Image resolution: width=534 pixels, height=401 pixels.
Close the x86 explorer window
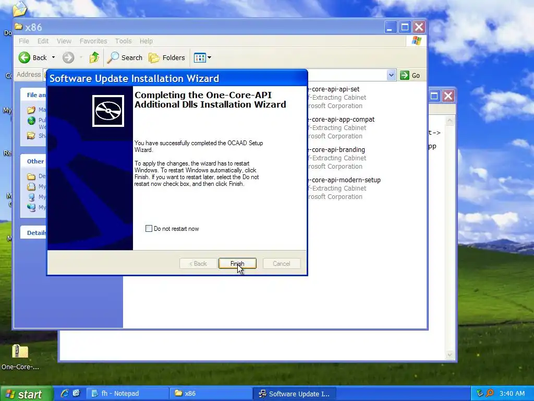click(x=419, y=27)
